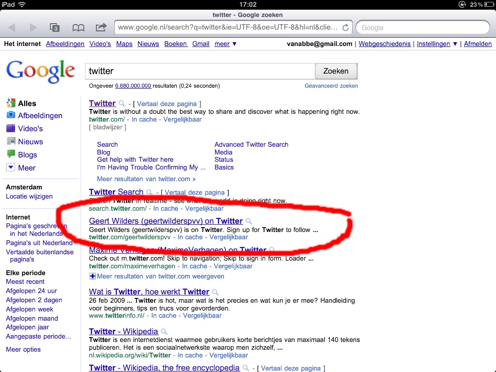Reload page with refresh icon
496x372 pixels.
click(345, 28)
